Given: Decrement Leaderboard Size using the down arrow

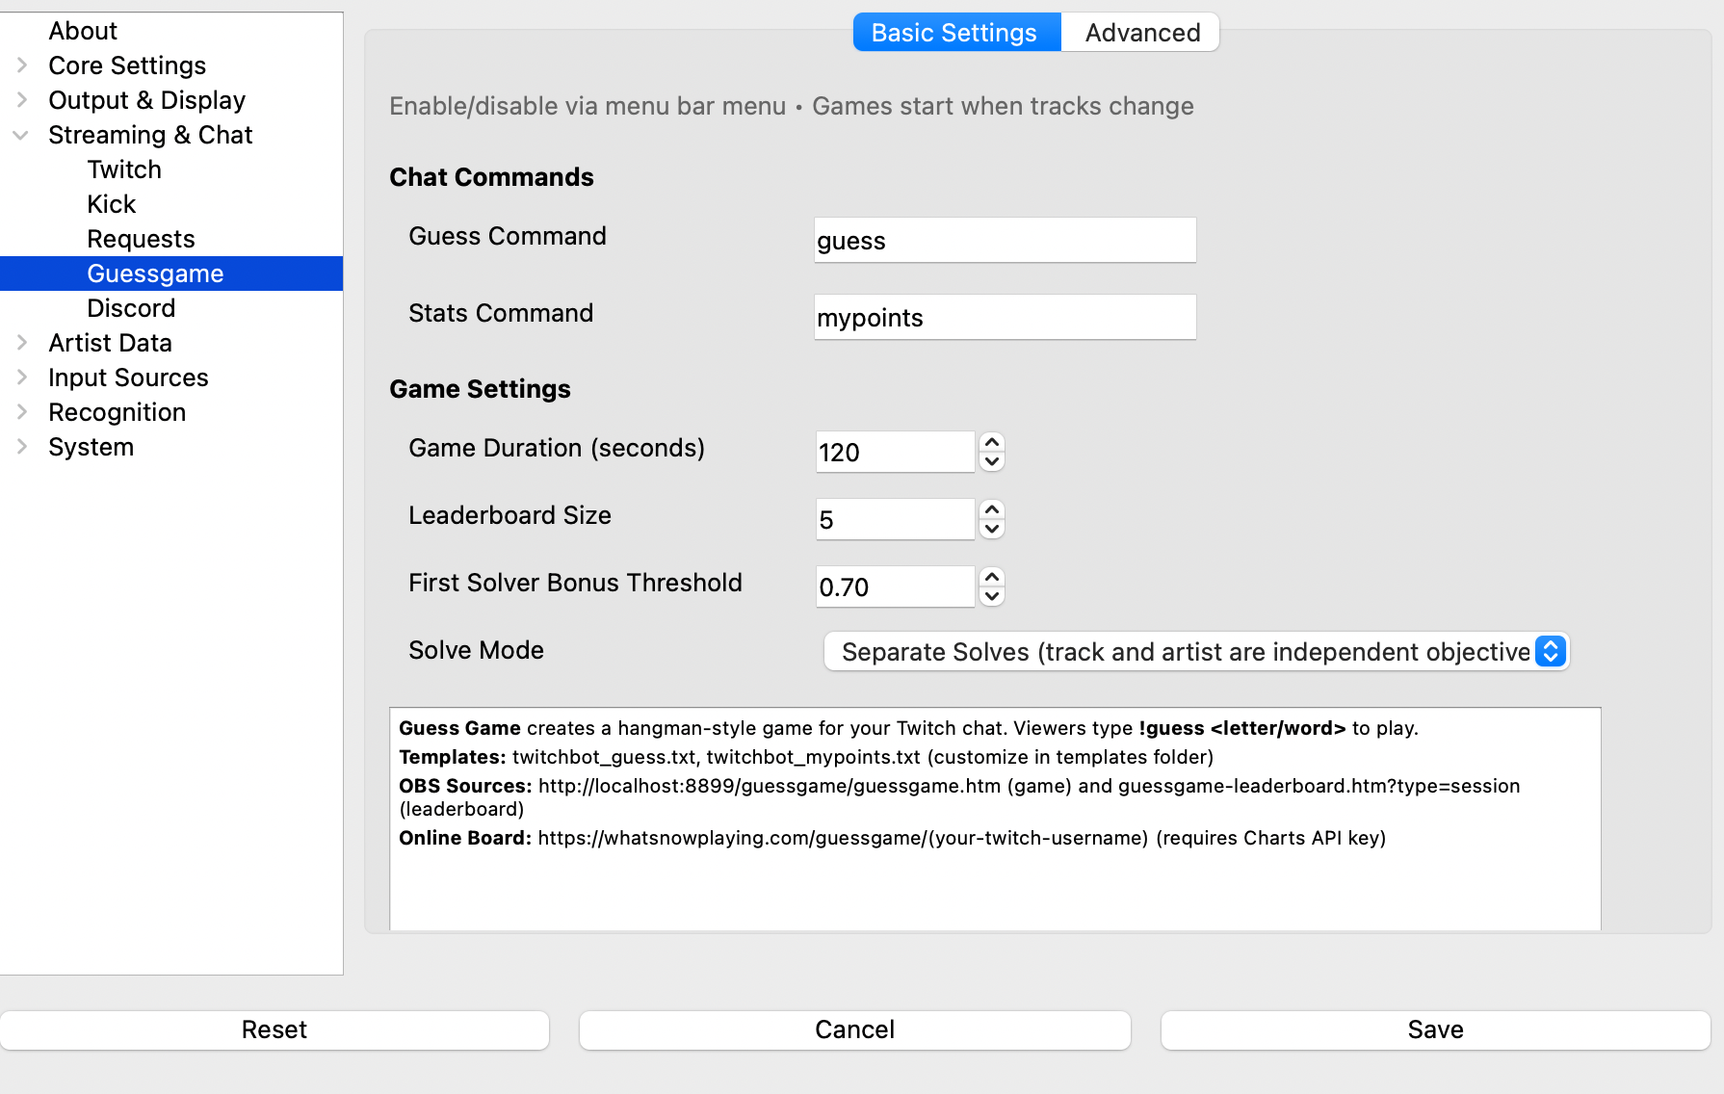Looking at the screenshot, I should (x=991, y=530).
